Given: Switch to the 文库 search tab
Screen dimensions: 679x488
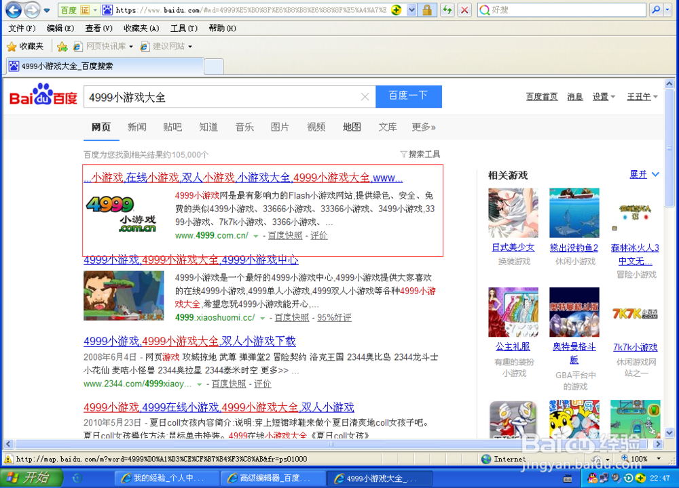Looking at the screenshot, I should 388,127.
